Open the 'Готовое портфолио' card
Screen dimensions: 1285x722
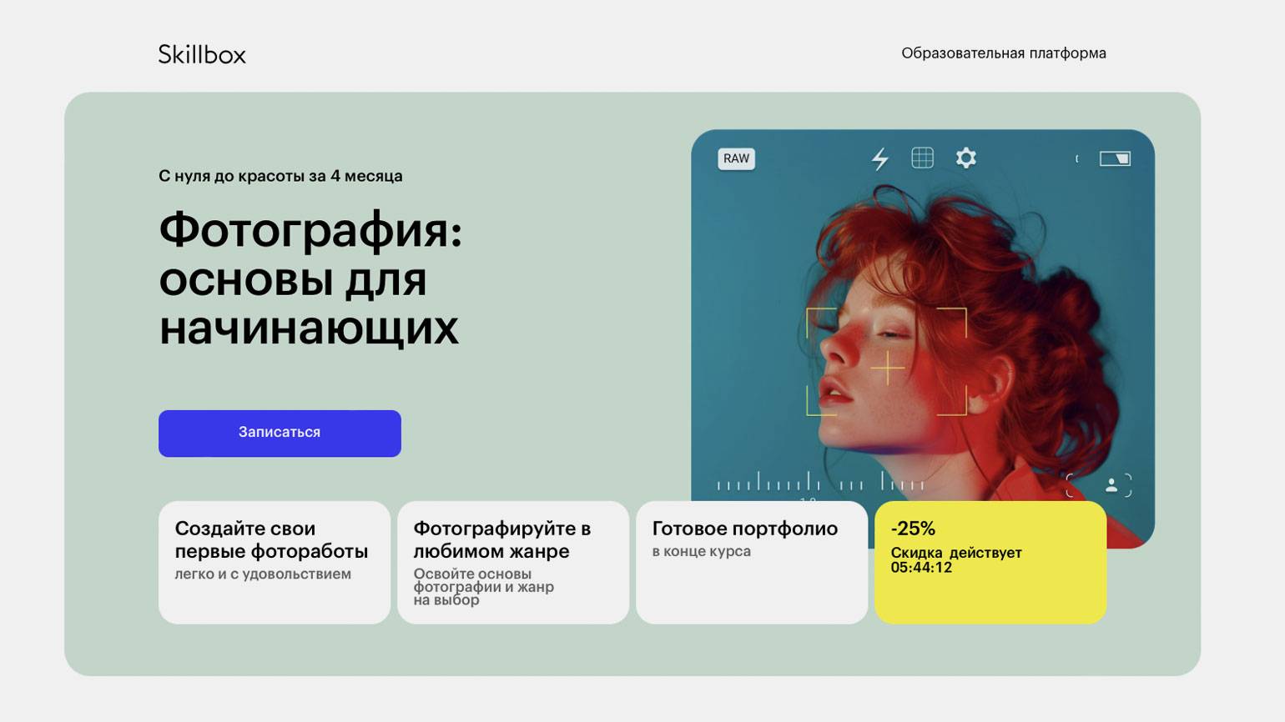752,562
